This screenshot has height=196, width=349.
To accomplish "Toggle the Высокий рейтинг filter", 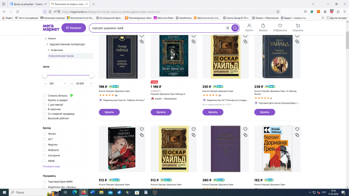I will click(44, 118).
